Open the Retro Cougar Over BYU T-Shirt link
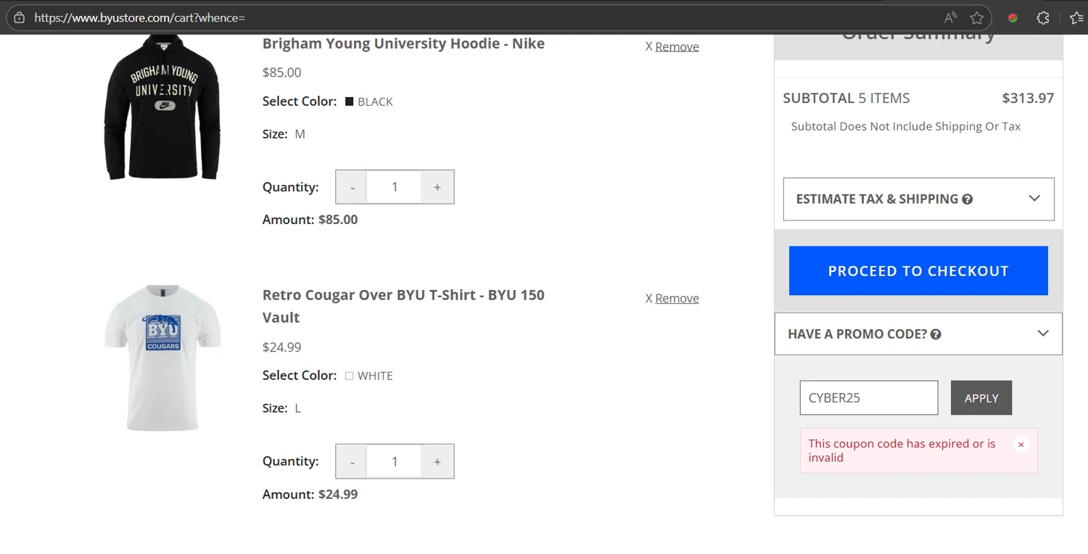1088x554 pixels. tap(403, 306)
